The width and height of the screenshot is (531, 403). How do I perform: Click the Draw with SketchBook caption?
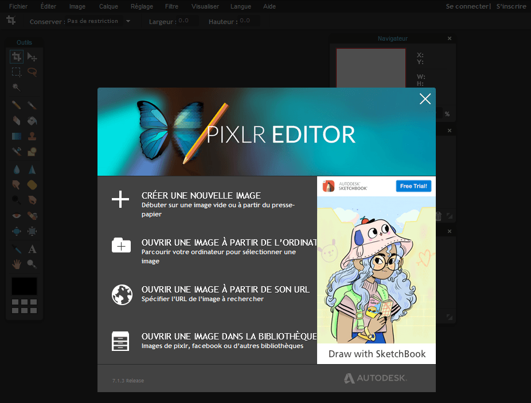pos(377,354)
